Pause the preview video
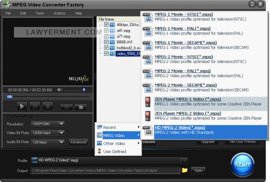This screenshot has height=182, width=270. tap(35, 106)
